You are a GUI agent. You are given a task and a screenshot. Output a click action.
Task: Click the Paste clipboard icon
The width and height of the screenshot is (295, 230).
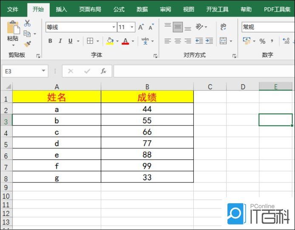[13, 27]
